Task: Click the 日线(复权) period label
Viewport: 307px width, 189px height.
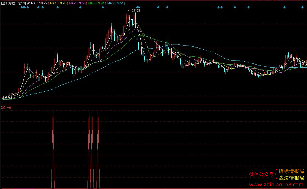Action: (x=9, y=3)
